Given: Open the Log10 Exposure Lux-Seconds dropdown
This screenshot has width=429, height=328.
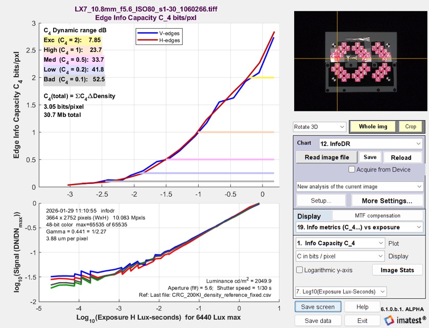Looking at the screenshot, I should pyautogui.click(x=340, y=292).
